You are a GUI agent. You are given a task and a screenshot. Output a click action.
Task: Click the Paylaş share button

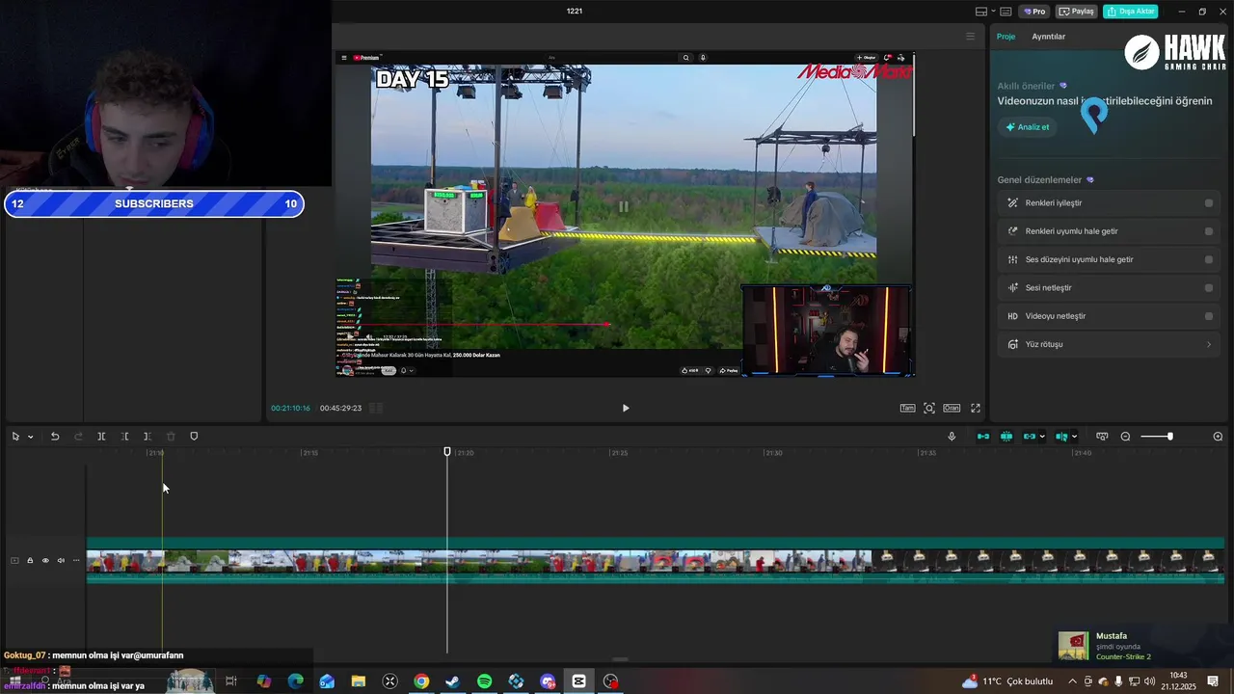pyautogui.click(x=1077, y=12)
